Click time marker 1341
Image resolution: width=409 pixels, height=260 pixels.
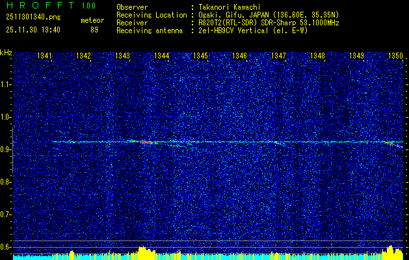[x=44, y=55]
